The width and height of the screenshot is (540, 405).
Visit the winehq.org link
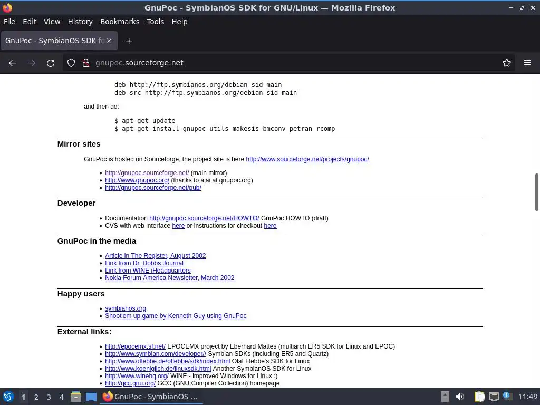tap(137, 376)
